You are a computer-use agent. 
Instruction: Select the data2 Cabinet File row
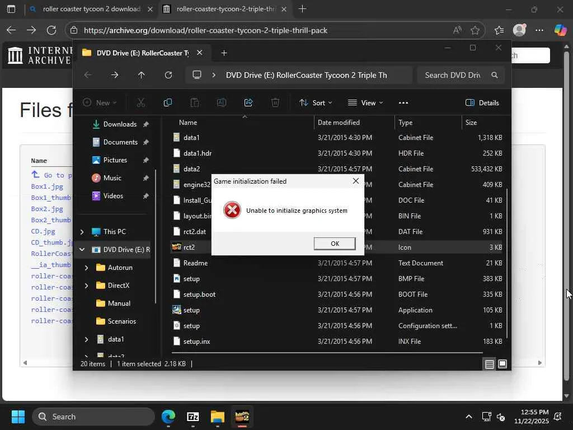tap(337, 169)
